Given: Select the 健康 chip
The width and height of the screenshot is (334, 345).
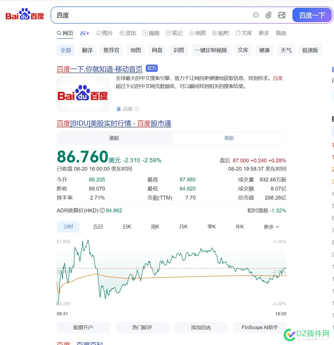Looking at the screenshot, I should coord(264,50).
